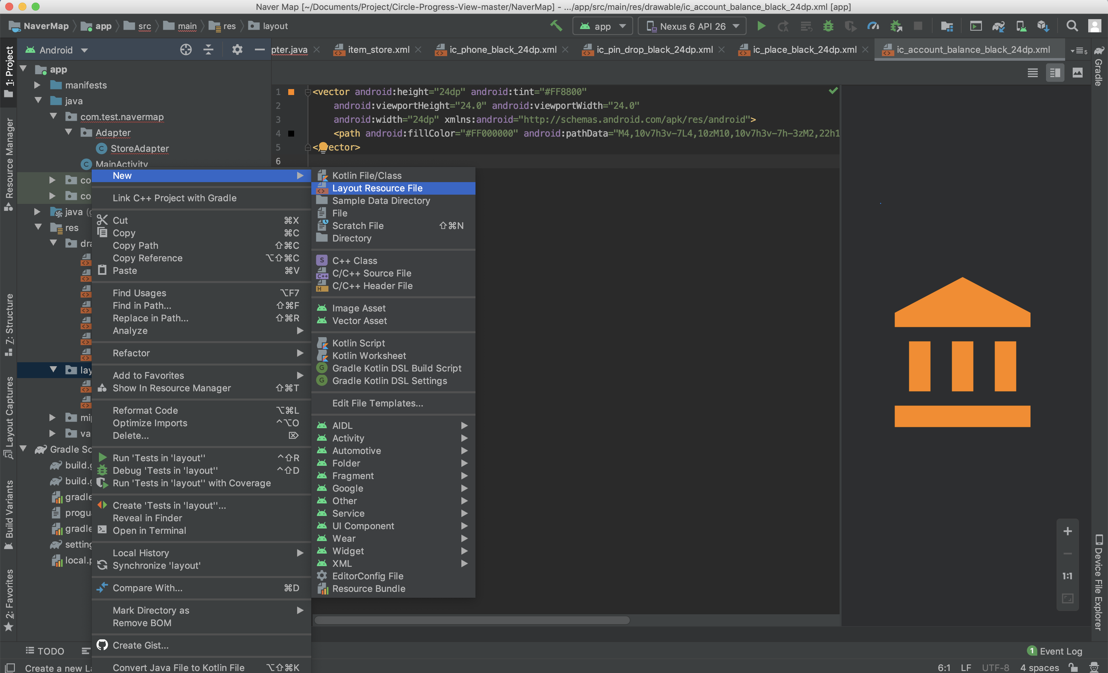Open the Nexus 6 API 26 device dropdown
This screenshot has height=673, width=1108.
[x=692, y=26]
